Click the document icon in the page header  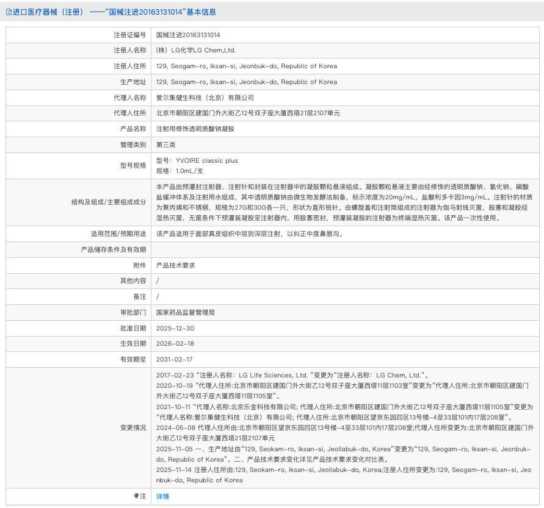pos(9,12)
